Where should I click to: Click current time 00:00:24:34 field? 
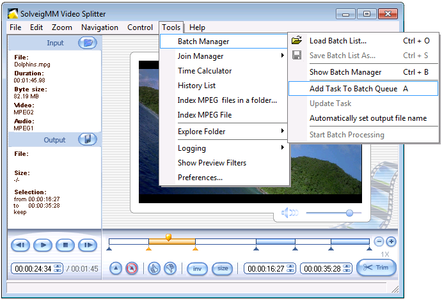(33, 269)
